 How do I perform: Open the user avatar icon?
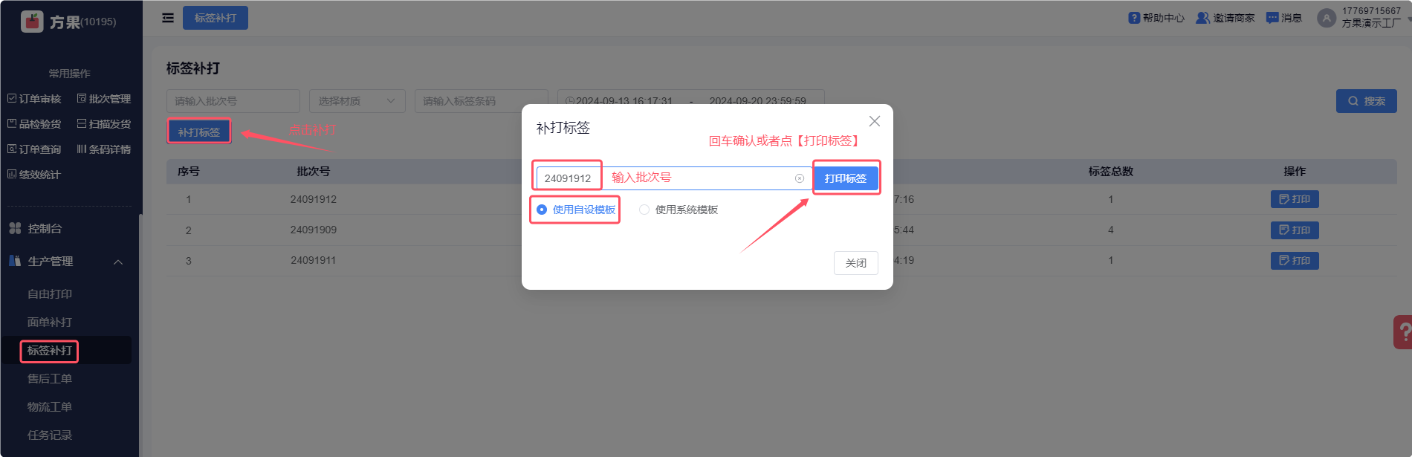click(x=1327, y=18)
